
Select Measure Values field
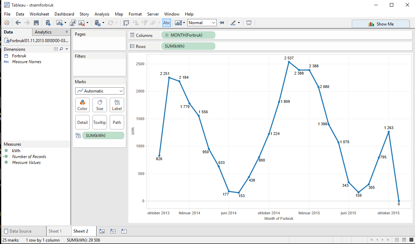coord(26,162)
